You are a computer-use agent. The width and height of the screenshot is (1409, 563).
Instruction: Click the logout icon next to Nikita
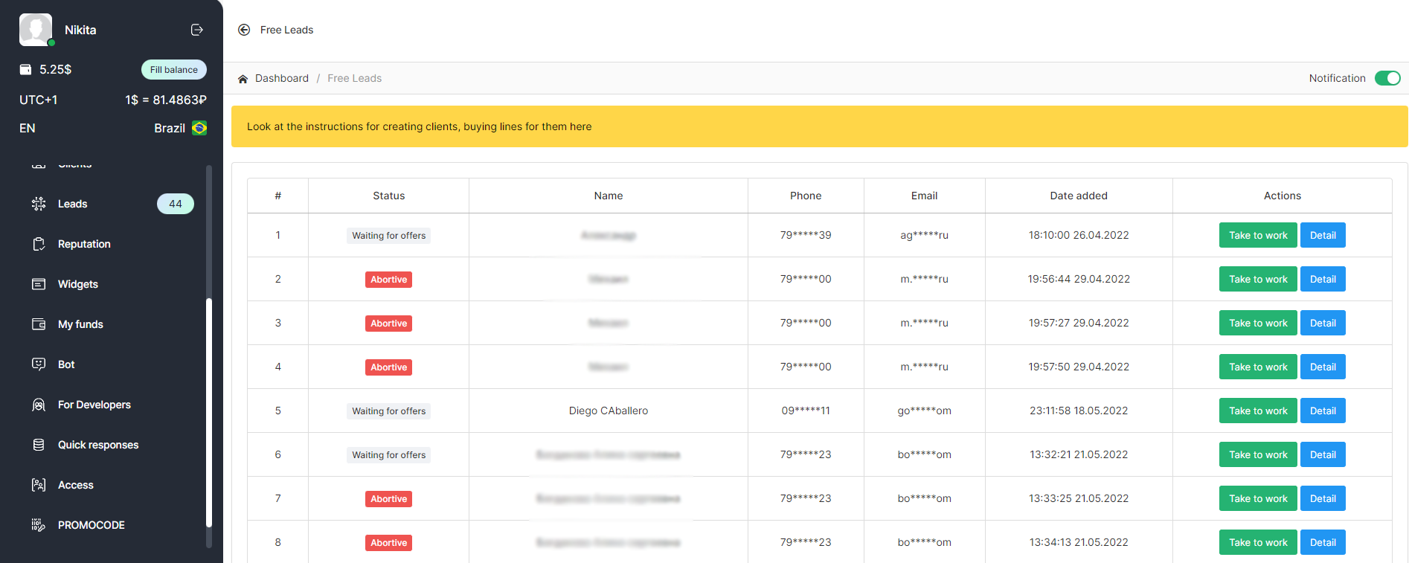197,30
